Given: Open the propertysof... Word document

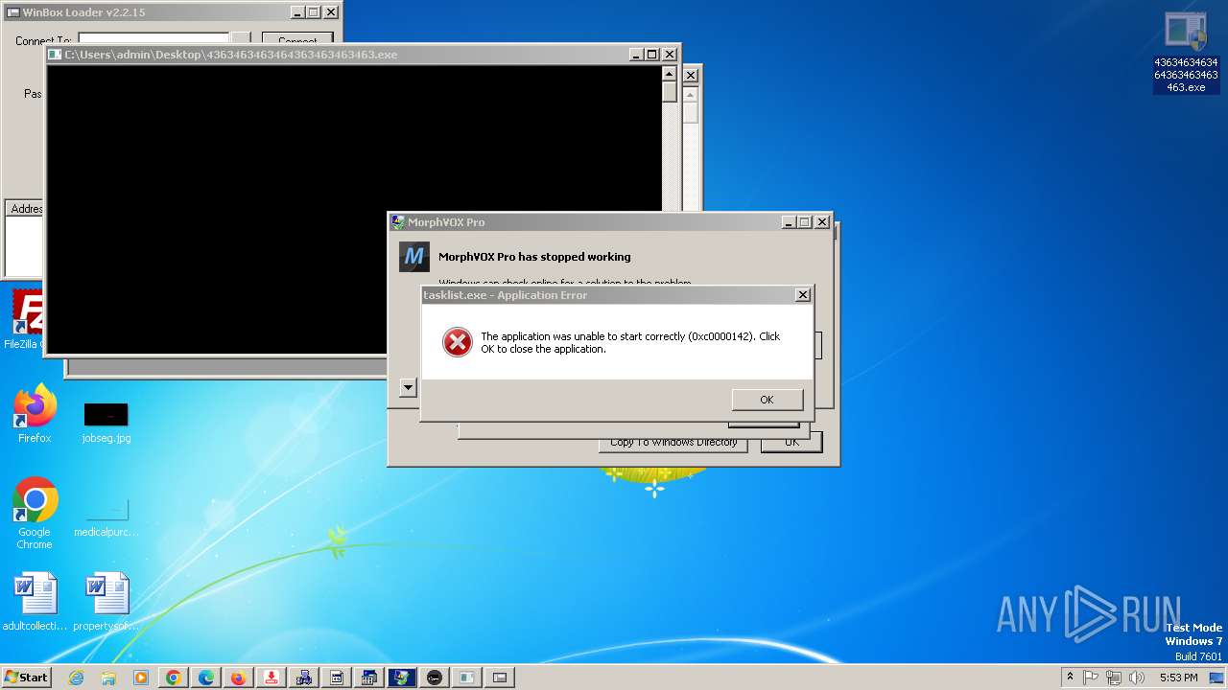Looking at the screenshot, I should (106, 602).
